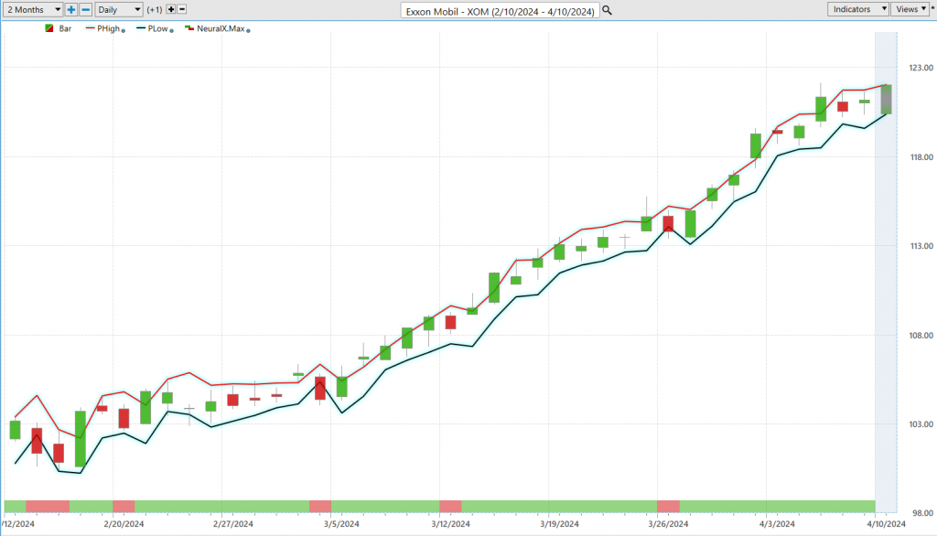Click the (+1) forecast offset label

pyautogui.click(x=154, y=9)
